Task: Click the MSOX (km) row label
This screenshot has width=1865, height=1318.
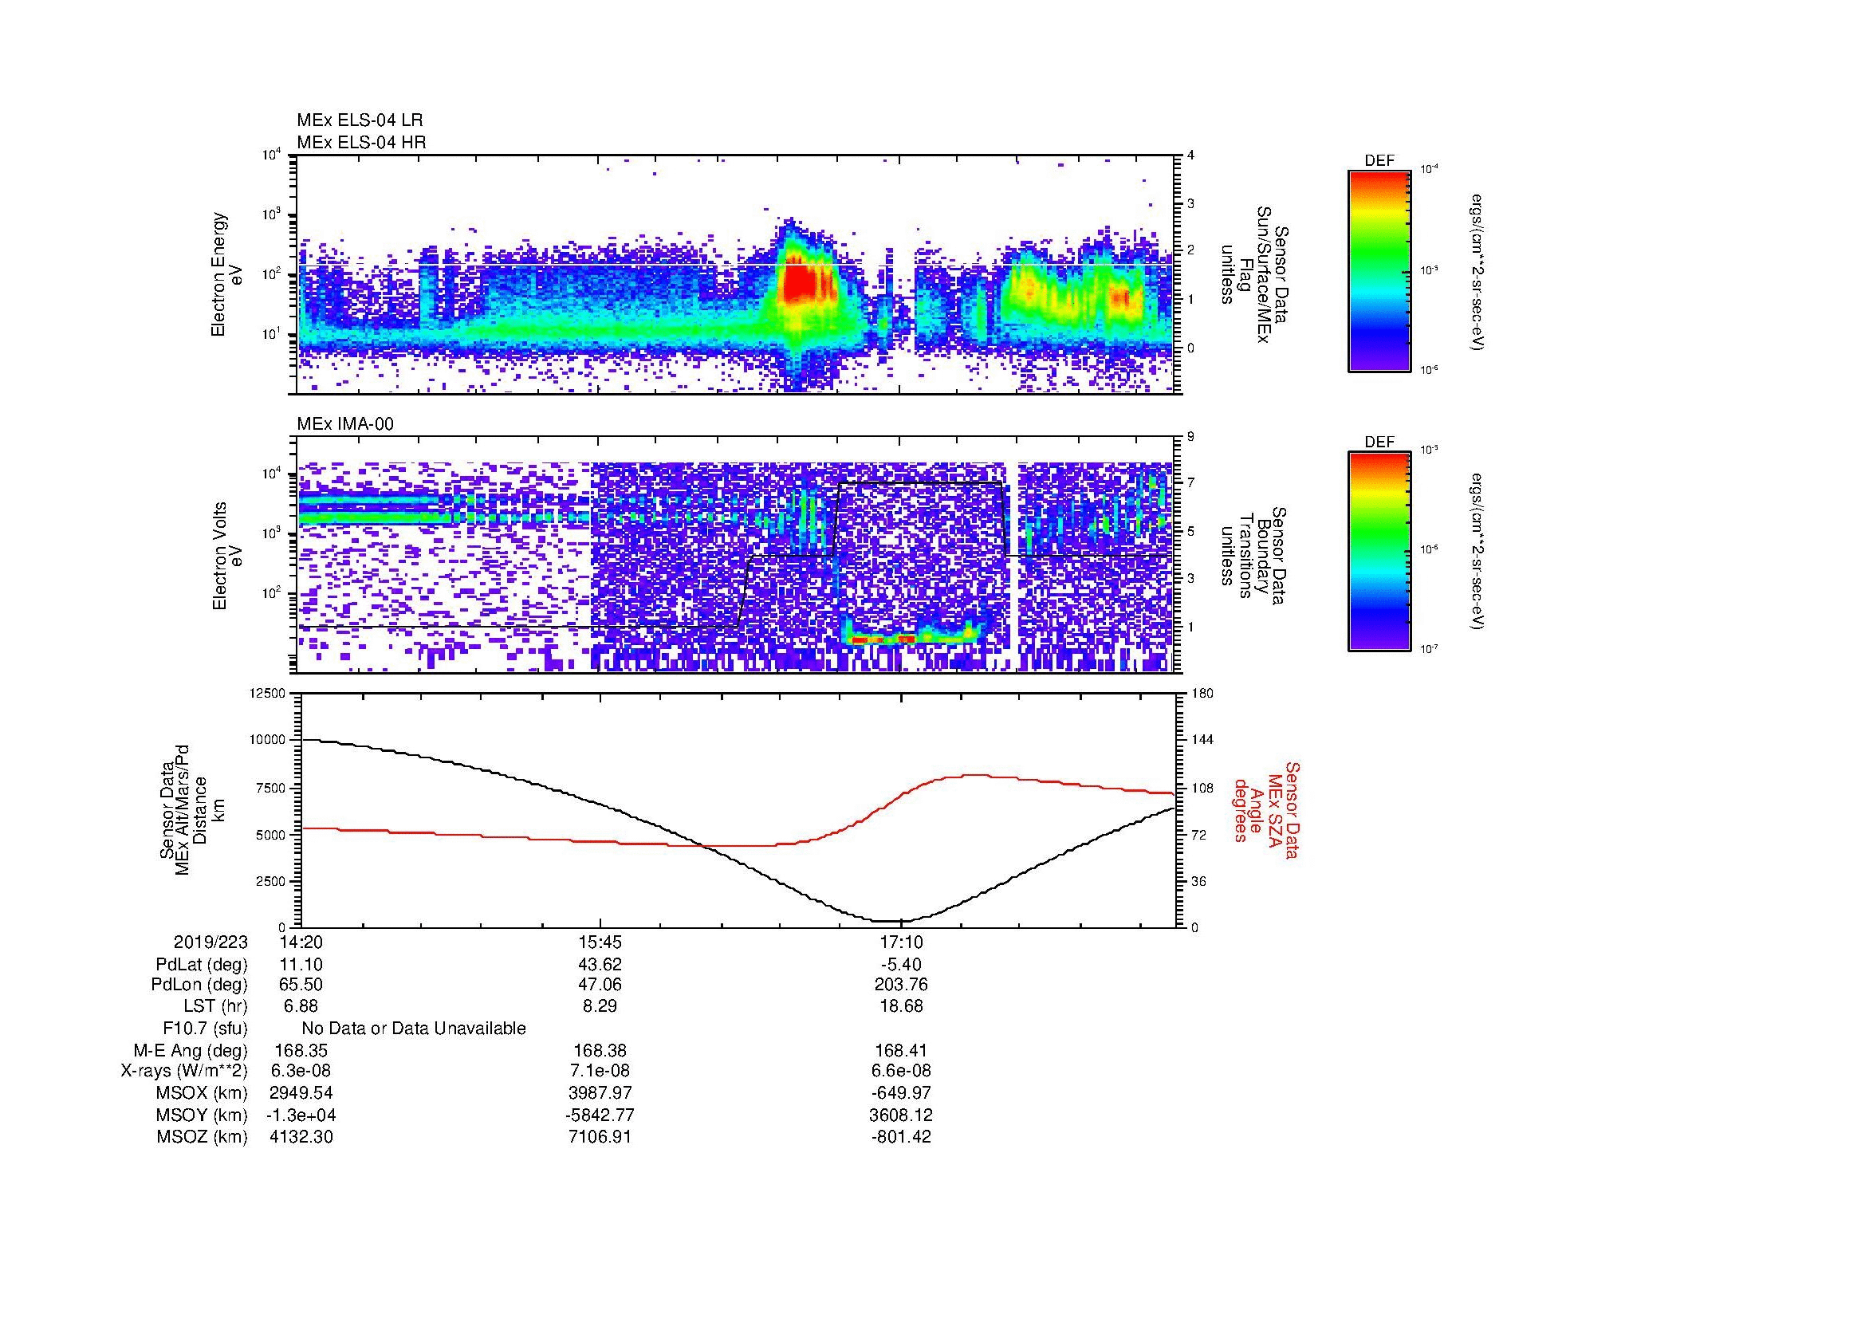Action: pos(202,1093)
